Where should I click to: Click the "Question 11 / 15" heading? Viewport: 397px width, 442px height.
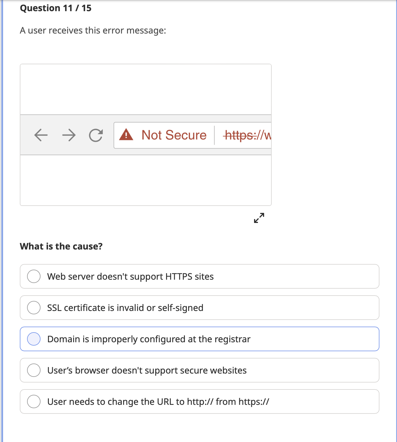(56, 8)
